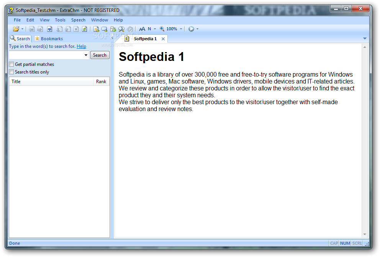
Task: Close the Softpedia 1 tab
Action: coord(163,39)
